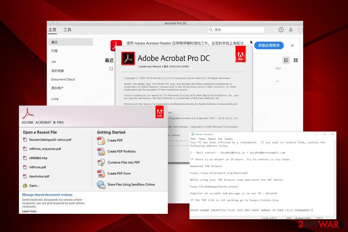Open the help question-mark icon in Acrobat Pro DC
The image size is (348, 232).
pyautogui.click(x=281, y=30)
